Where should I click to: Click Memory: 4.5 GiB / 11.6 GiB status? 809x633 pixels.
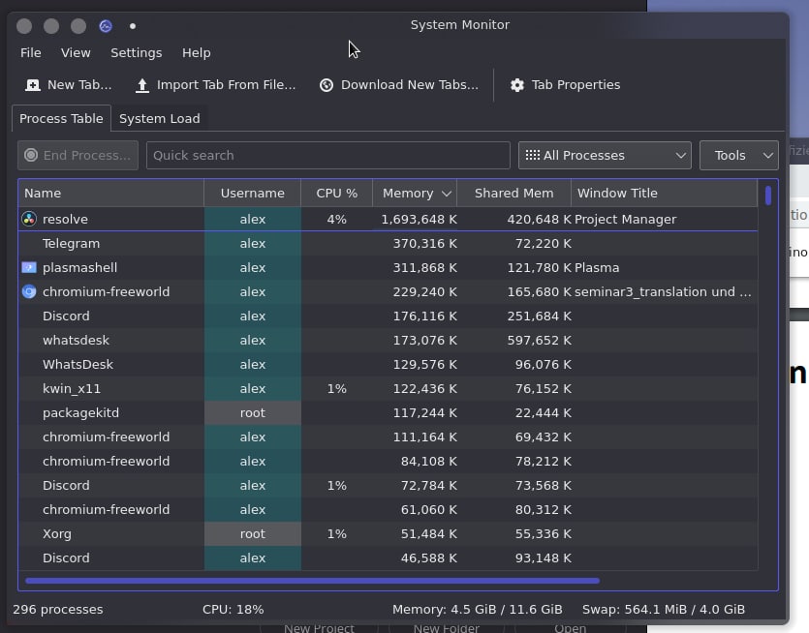[x=478, y=610]
